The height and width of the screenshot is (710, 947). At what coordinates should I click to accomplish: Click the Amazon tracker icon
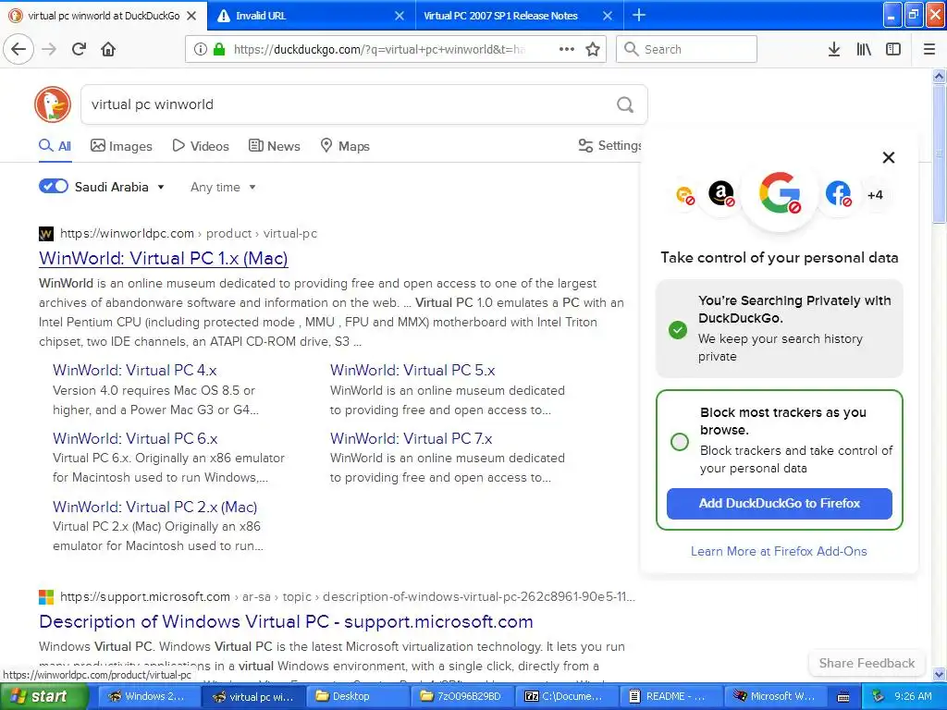point(721,193)
